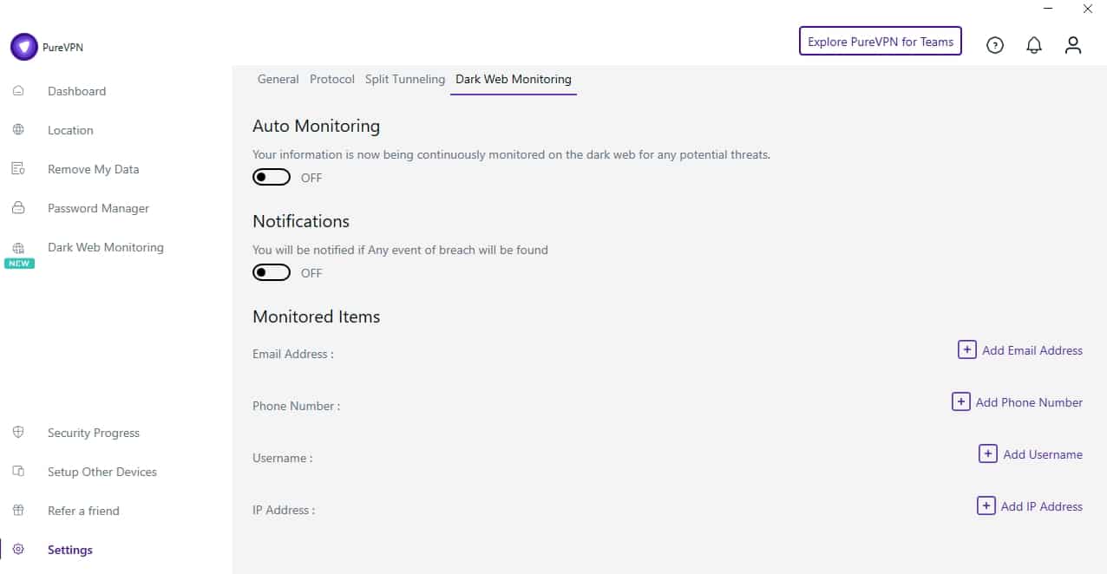Open the Split Tunneling tab
The width and height of the screenshot is (1107, 574).
point(405,79)
